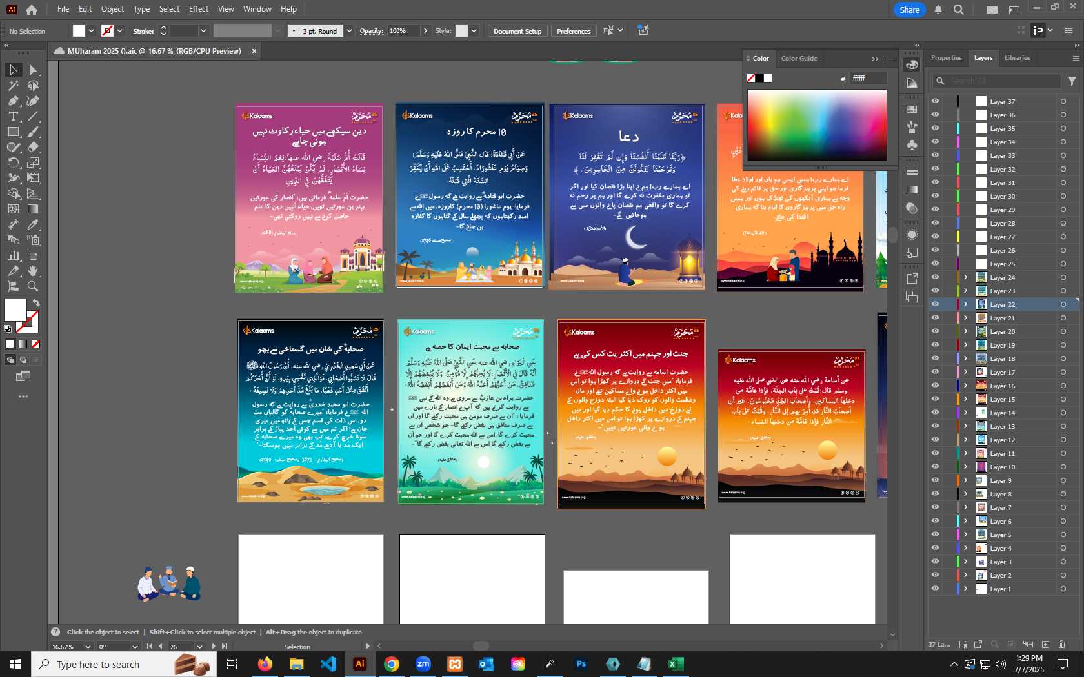Screen dimensions: 1084x677
Task: Hide Layer 30 using eye icon
Action: 935,196
